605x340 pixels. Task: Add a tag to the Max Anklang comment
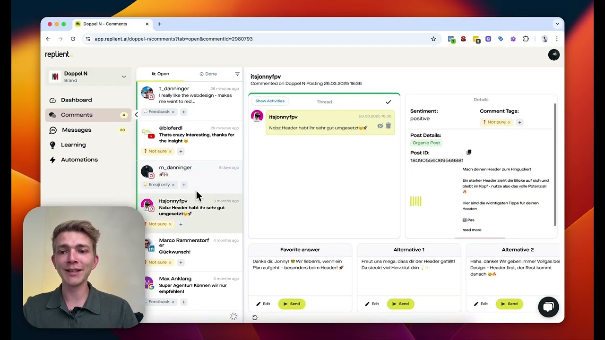(184, 302)
